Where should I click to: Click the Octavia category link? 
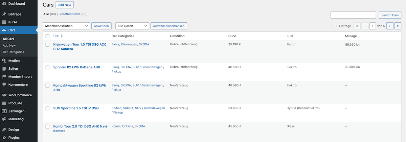(127, 126)
